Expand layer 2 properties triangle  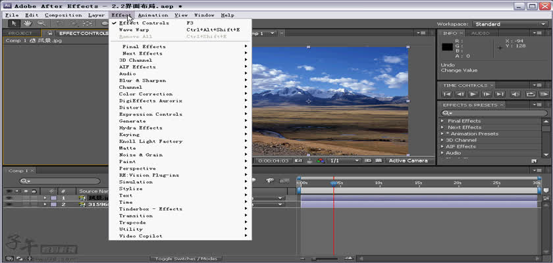click(x=45, y=204)
